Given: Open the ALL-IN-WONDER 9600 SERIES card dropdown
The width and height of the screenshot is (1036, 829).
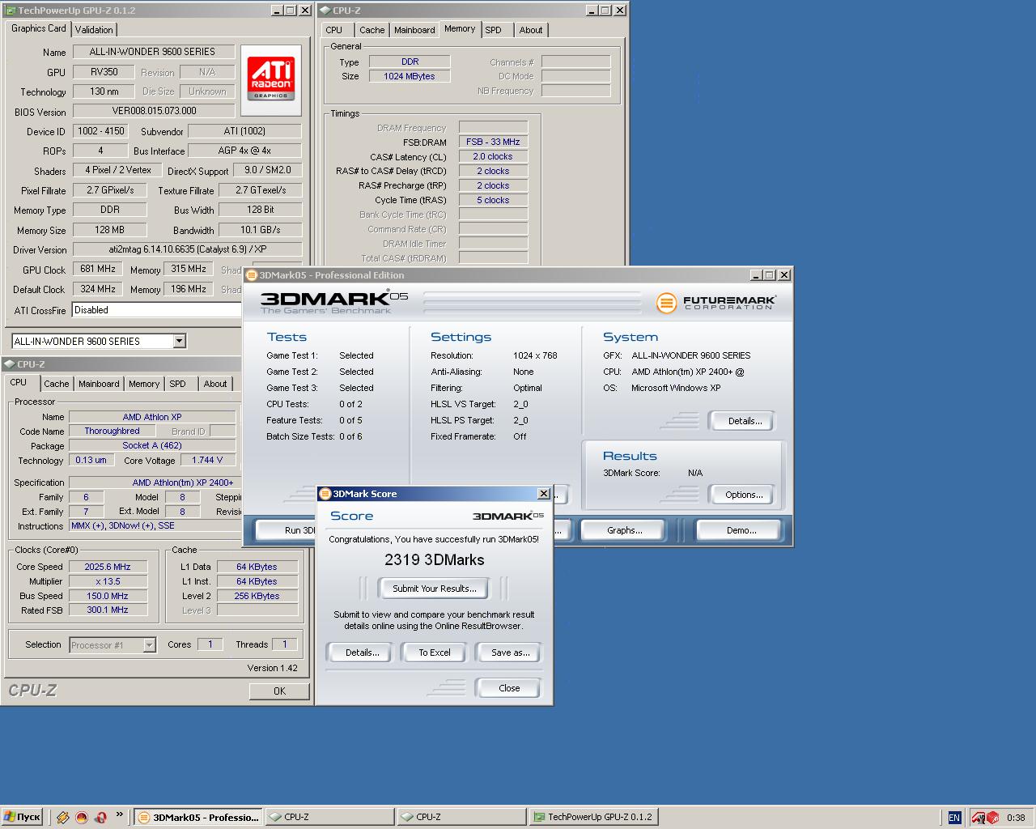Looking at the screenshot, I should coord(179,342).
